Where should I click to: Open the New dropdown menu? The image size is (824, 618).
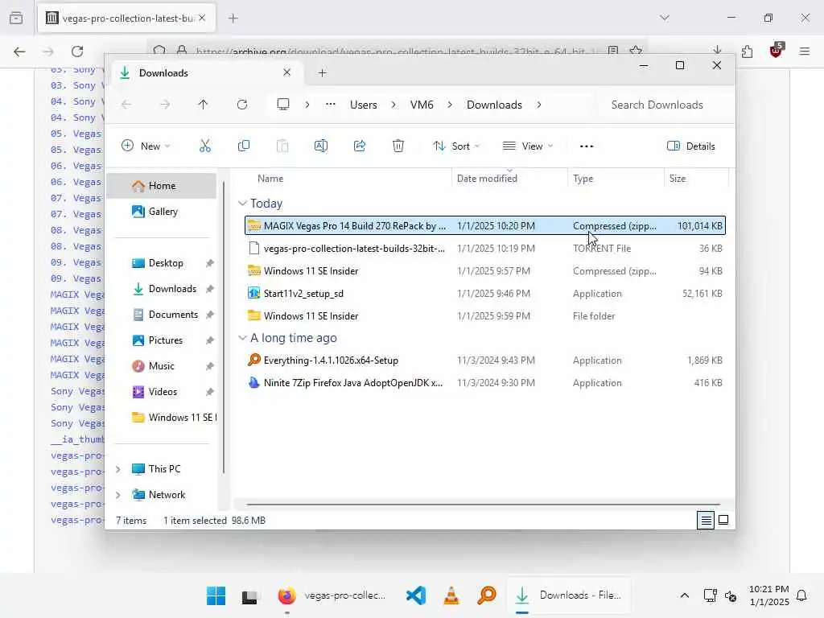[x=146, y=146]
